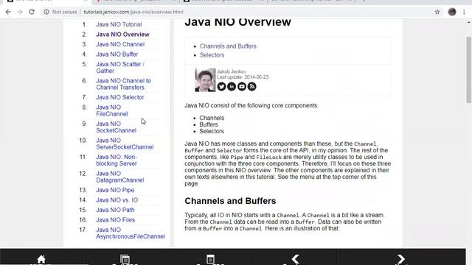Click the next arrow in bottom bar
Image resolution: width=472 pixels, height=265 pixels.
point(400,259)
